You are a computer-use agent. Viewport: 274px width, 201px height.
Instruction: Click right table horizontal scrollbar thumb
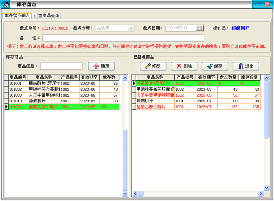[141, 194]
